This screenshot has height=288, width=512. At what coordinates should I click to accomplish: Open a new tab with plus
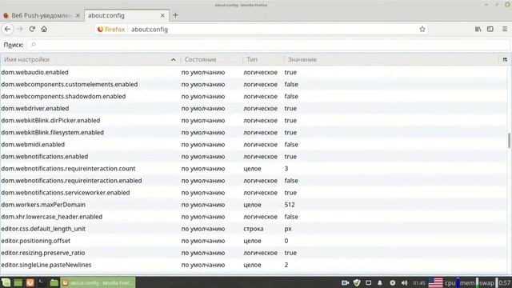tap(175, 15)
